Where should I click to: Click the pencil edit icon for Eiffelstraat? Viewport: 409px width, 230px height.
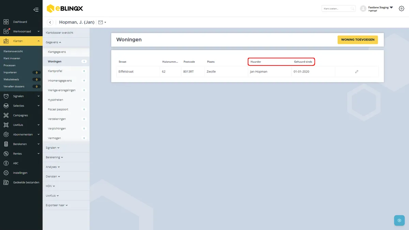(357, 72)
